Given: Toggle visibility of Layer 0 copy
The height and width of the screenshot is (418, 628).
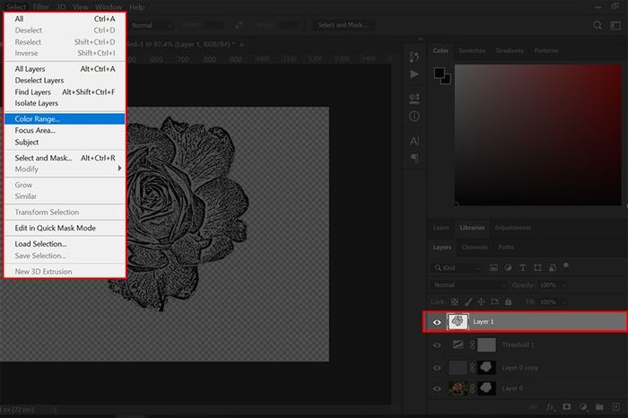Looking at the screenshot, I should 437,368.
